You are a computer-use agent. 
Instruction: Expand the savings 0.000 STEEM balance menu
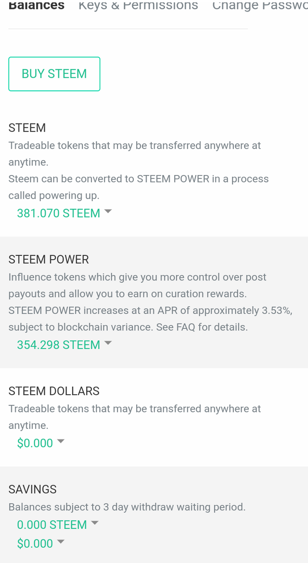point(52,525)
